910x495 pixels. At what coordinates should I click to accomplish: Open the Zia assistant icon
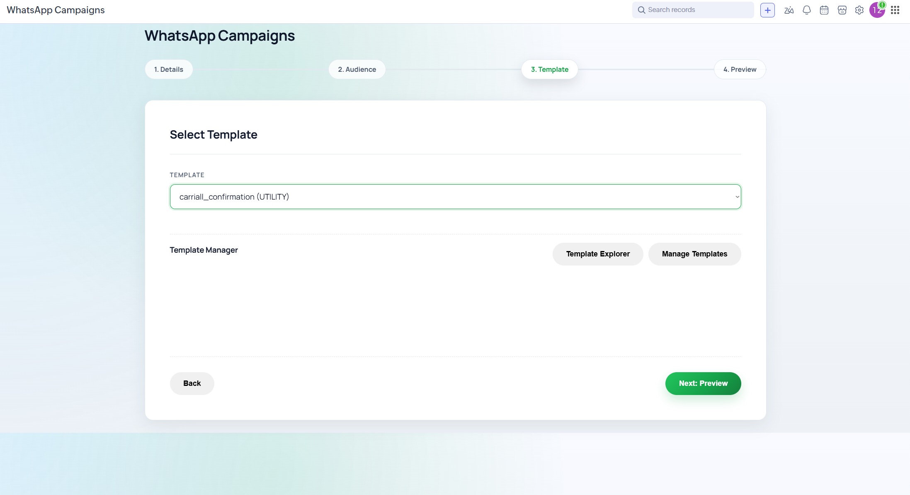click(x=789, y=10)
